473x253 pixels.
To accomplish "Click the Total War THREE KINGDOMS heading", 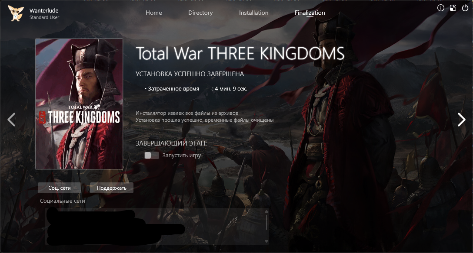I will (240, 53).
